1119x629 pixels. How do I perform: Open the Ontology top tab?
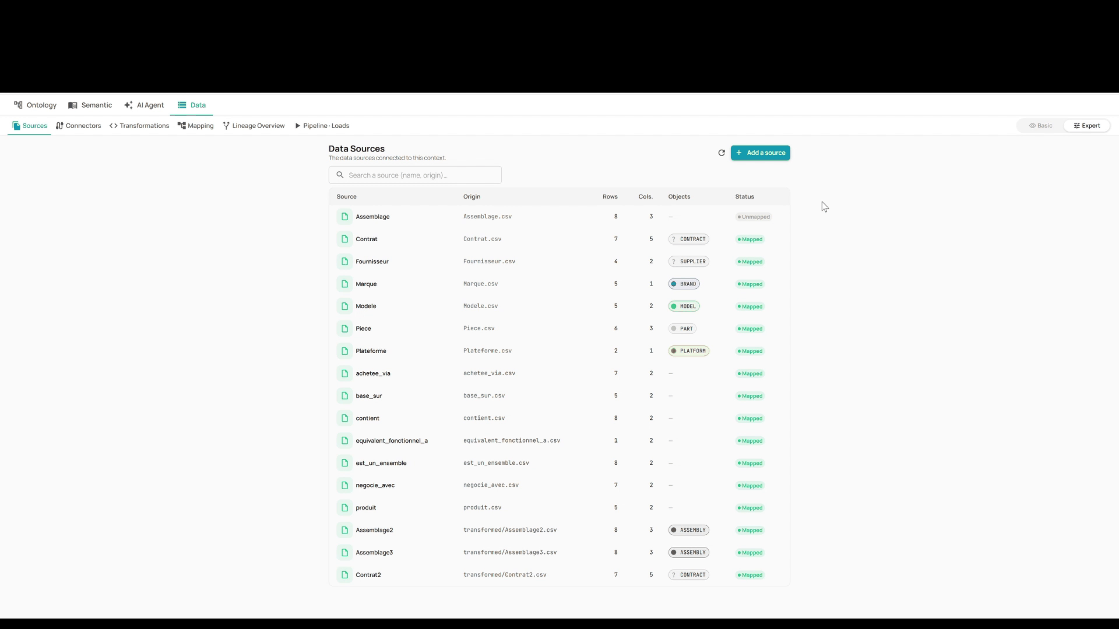coord(35,105)
